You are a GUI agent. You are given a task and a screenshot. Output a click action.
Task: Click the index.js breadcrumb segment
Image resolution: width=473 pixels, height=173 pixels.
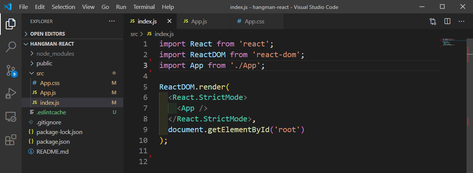point(164,34)
